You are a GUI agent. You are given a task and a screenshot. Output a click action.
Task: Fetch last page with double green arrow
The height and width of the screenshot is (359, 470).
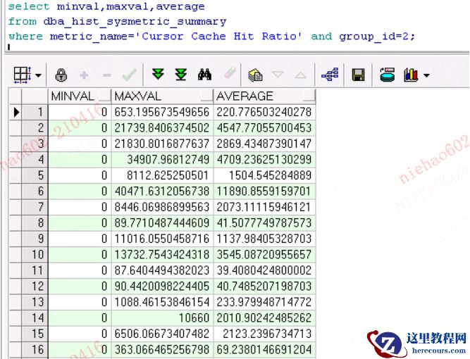181,75
